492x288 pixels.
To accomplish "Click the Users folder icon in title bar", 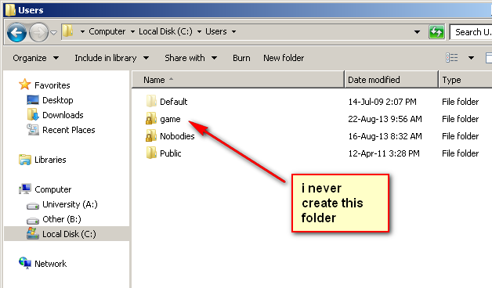I will [x=10, y=9].
